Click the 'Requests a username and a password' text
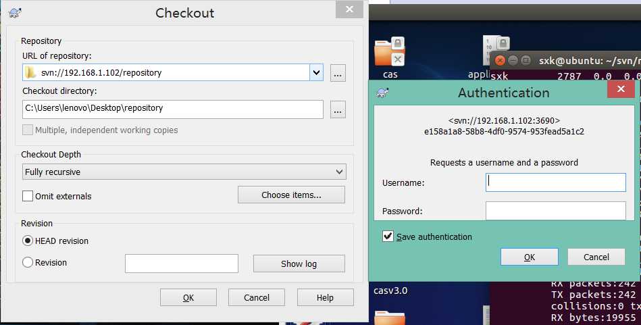The width and height of the screenshot is (641, 325). pos(504,162)
